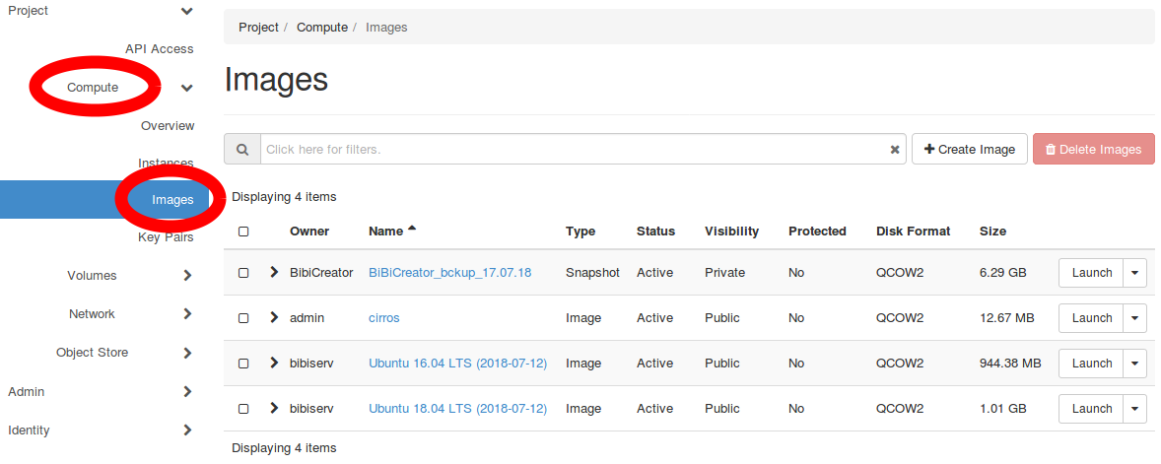Focus the 'Click here for filters' field
The height and width of the screenshot is (464, 1161).
pos(572,150)
